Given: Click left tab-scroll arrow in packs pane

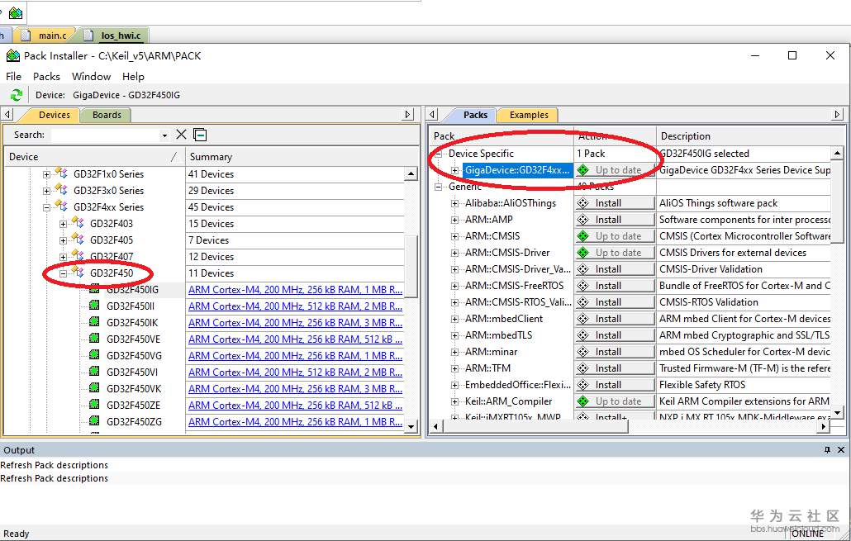Looking at the screenshot, I should pos(433,115).
